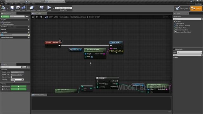Image resolution: width=203 pixels, height=114 pixels.
Task: Expand Print String advanced pins arrow
Action: pyautogui.click(x=116, y=53)
